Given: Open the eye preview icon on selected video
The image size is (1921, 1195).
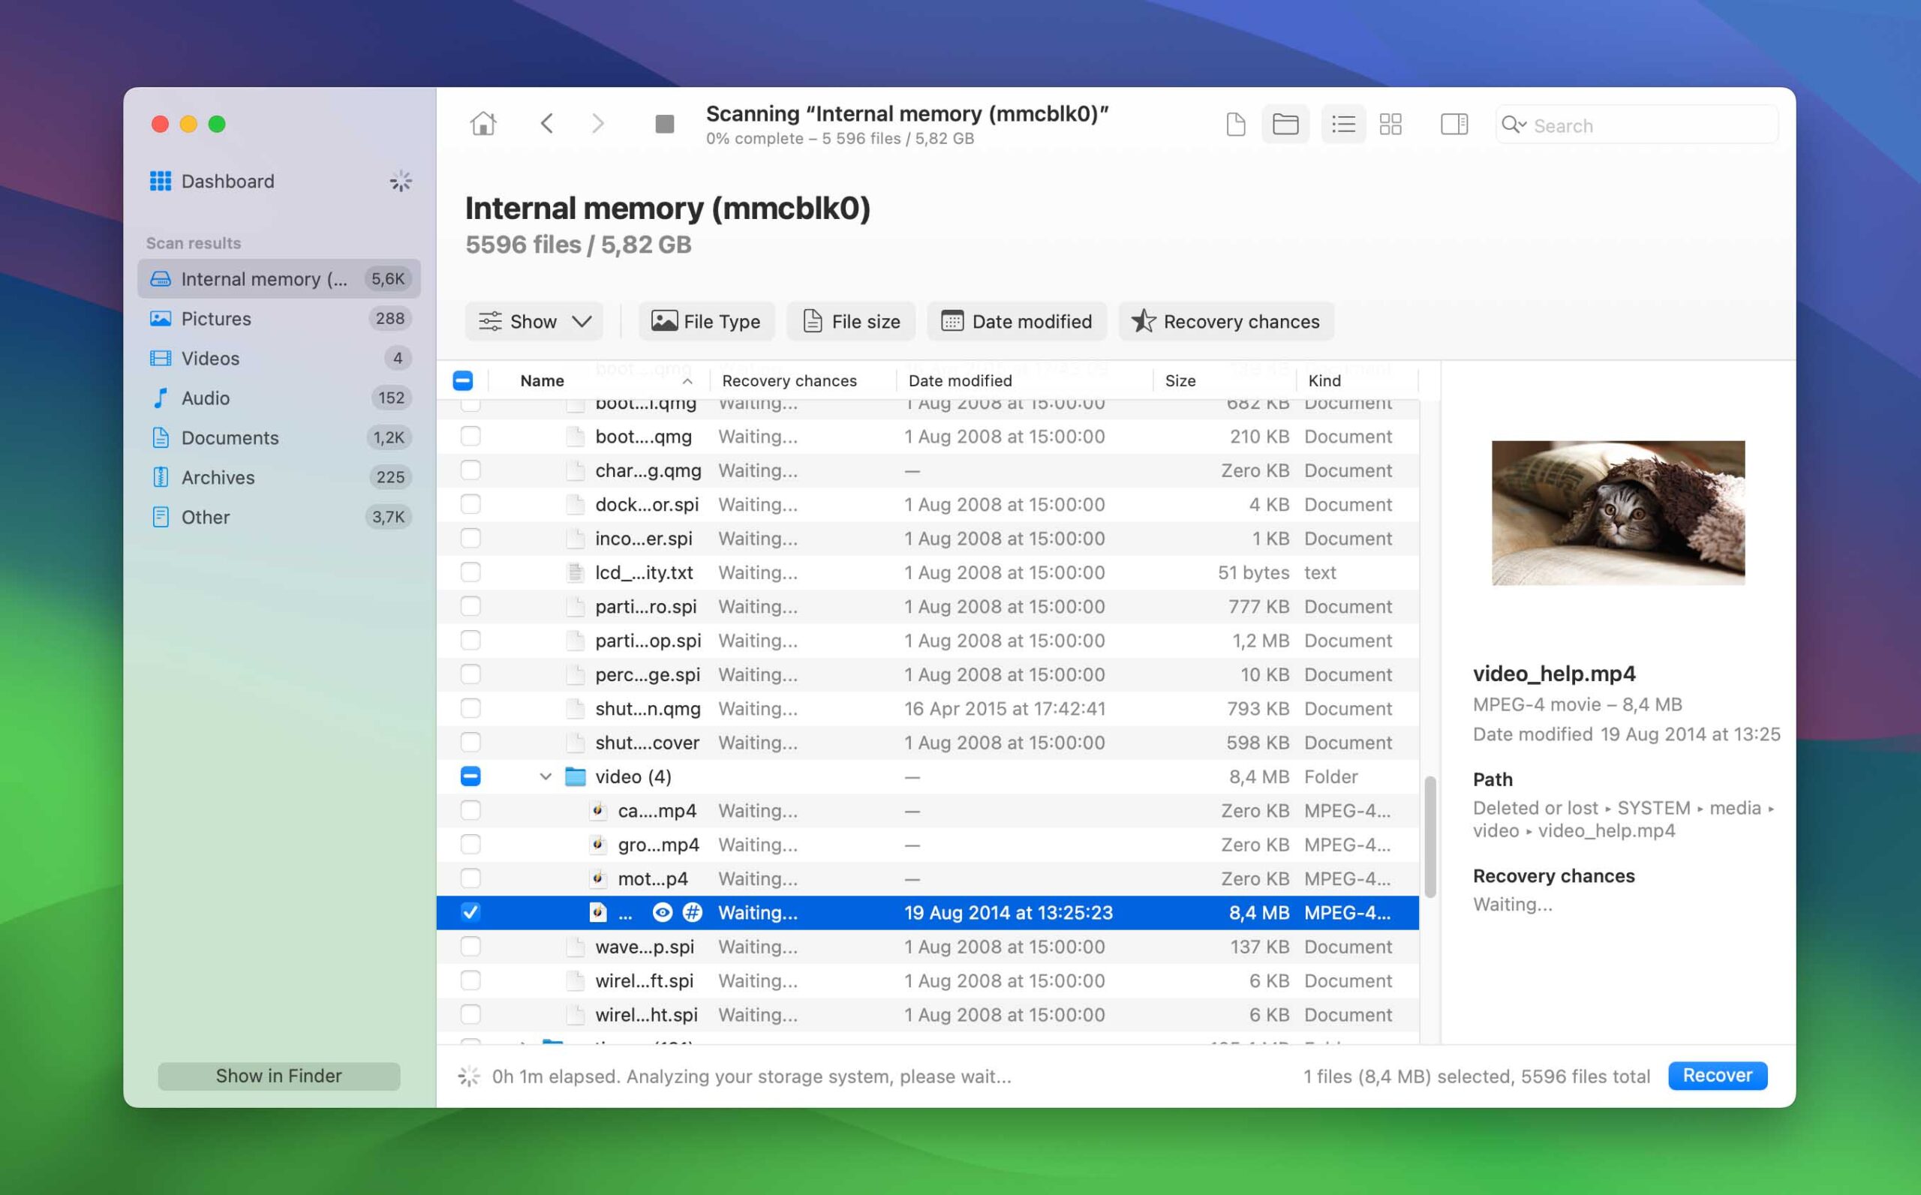Looking at the screenshot, I should click(661, 912).
